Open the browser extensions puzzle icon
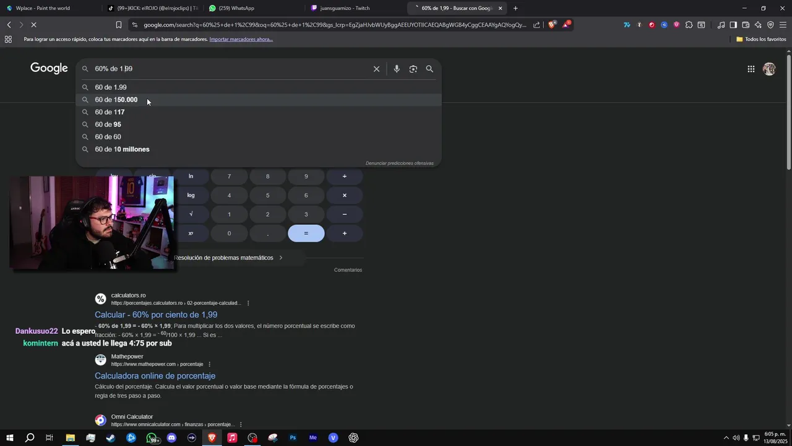This screenshot has width=792, height=446. tap(689, 25)
